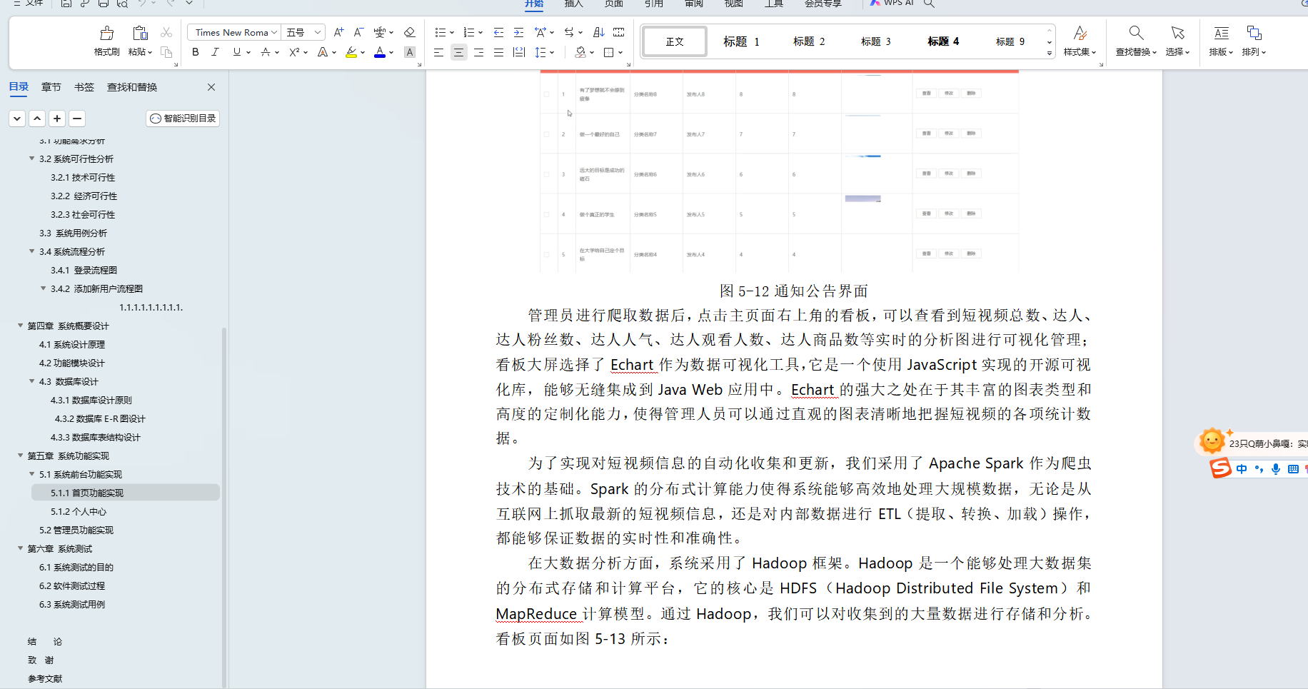This screenshot has height=689, width=1308.
Task: Decrease font size with A- icon
Action: (358, 32)
